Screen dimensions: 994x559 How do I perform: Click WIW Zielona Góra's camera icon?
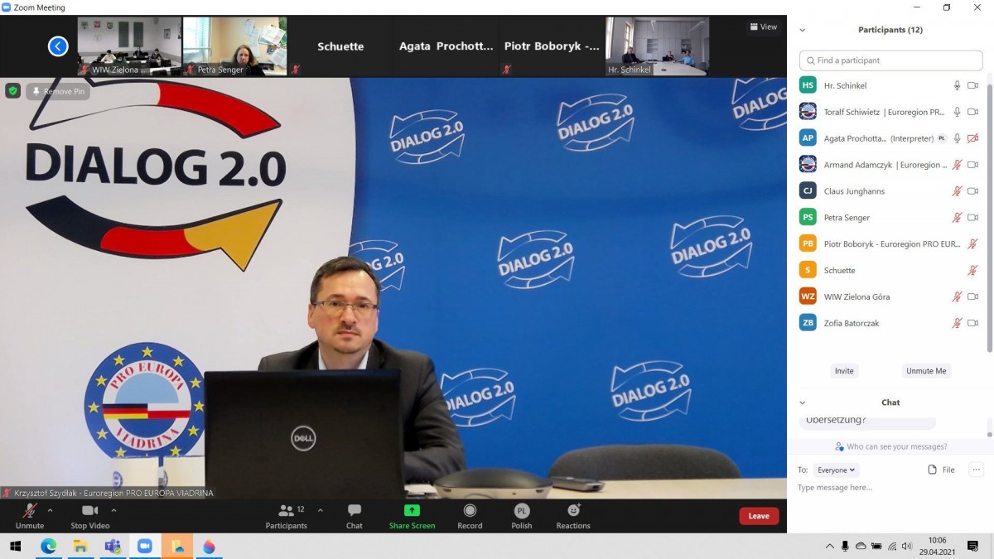coord(973,296)
